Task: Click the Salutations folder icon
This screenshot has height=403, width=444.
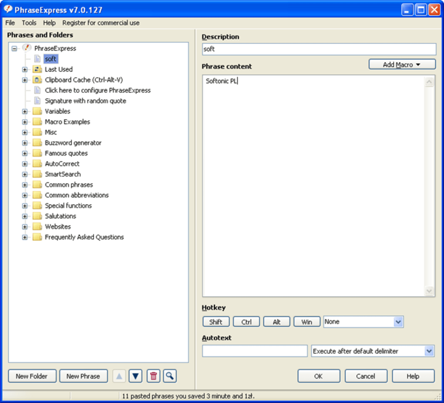Action: point(37,216)
